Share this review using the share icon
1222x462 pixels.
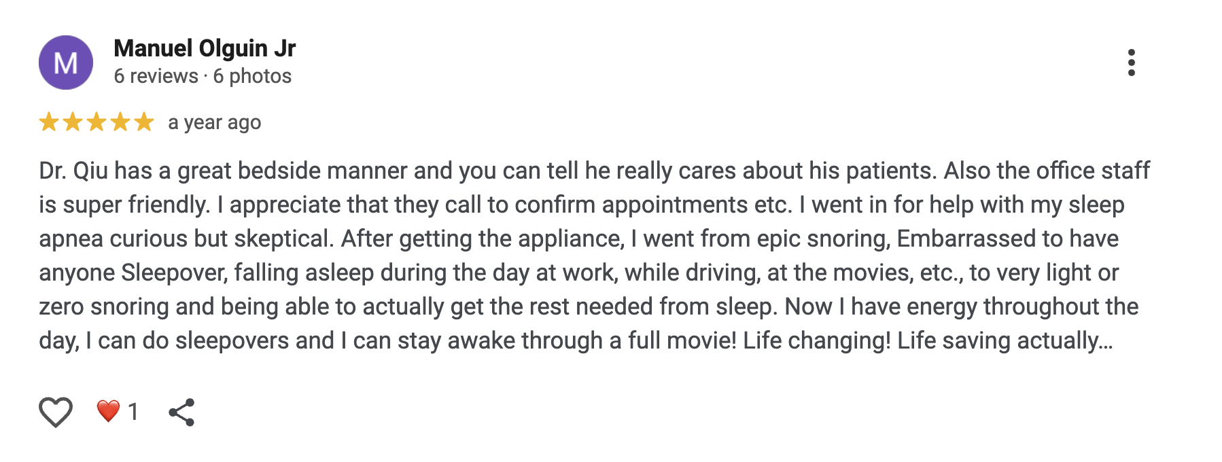coord(181,412)
